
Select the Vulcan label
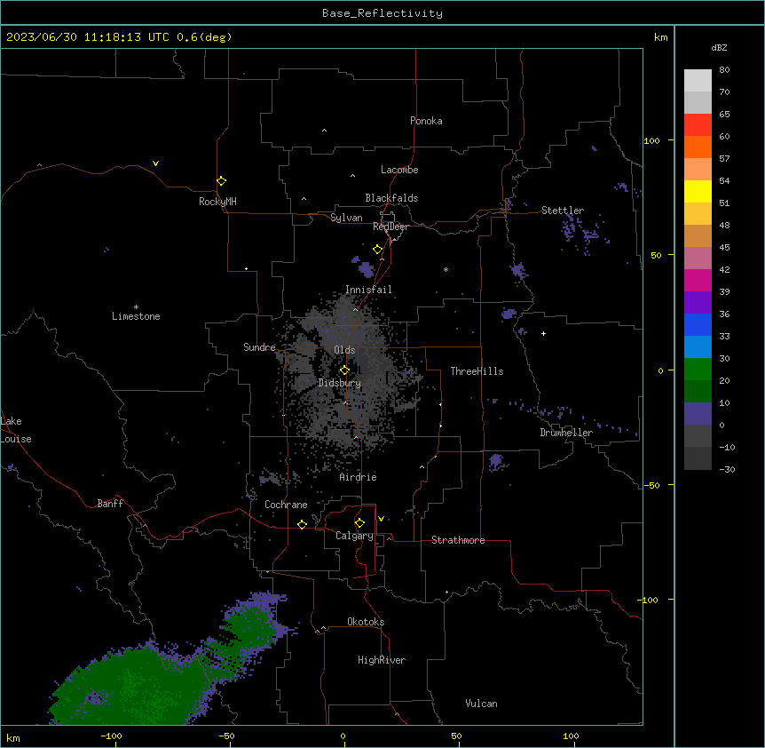click(481, 704)
